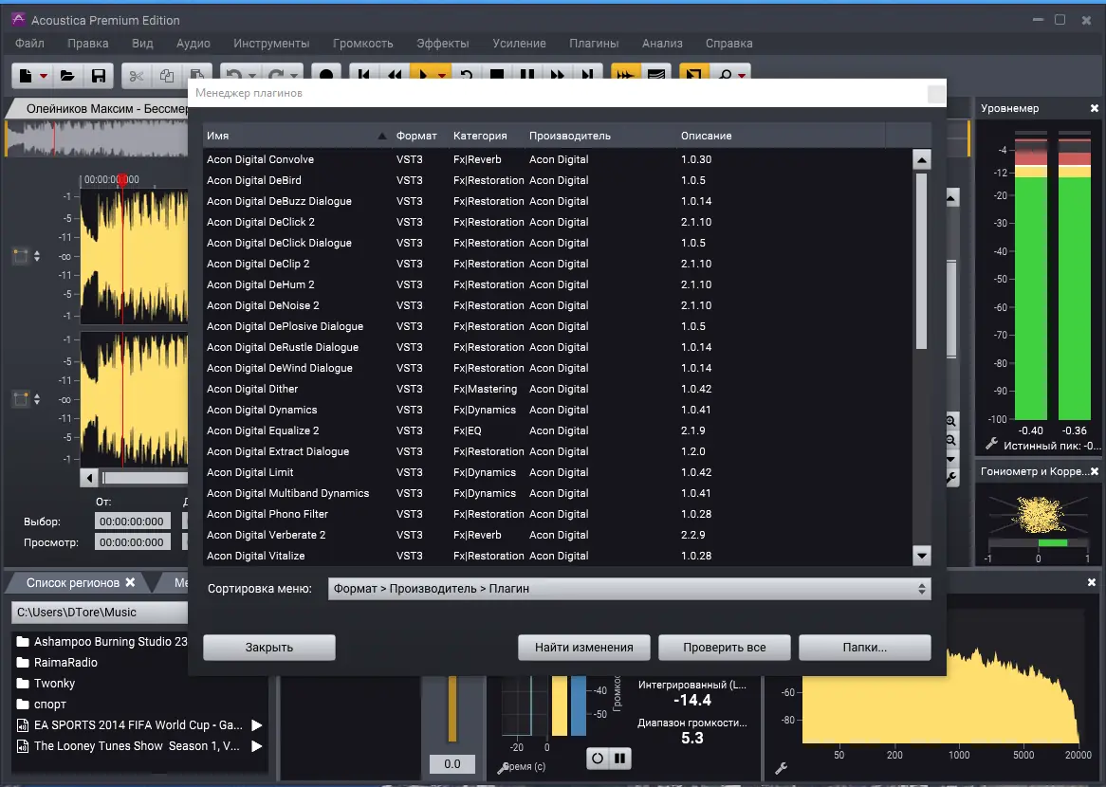Click the fast-forward icon
Screen dimensions: 1106x787
point(557,74)
